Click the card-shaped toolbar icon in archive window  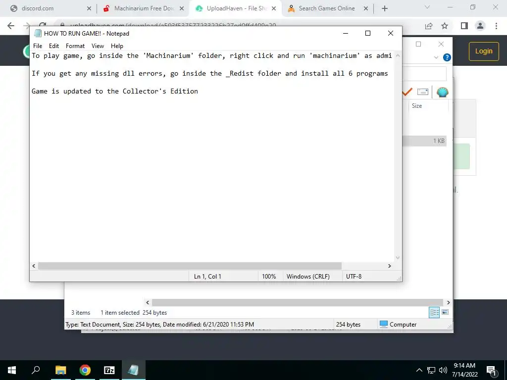(423, 92)
